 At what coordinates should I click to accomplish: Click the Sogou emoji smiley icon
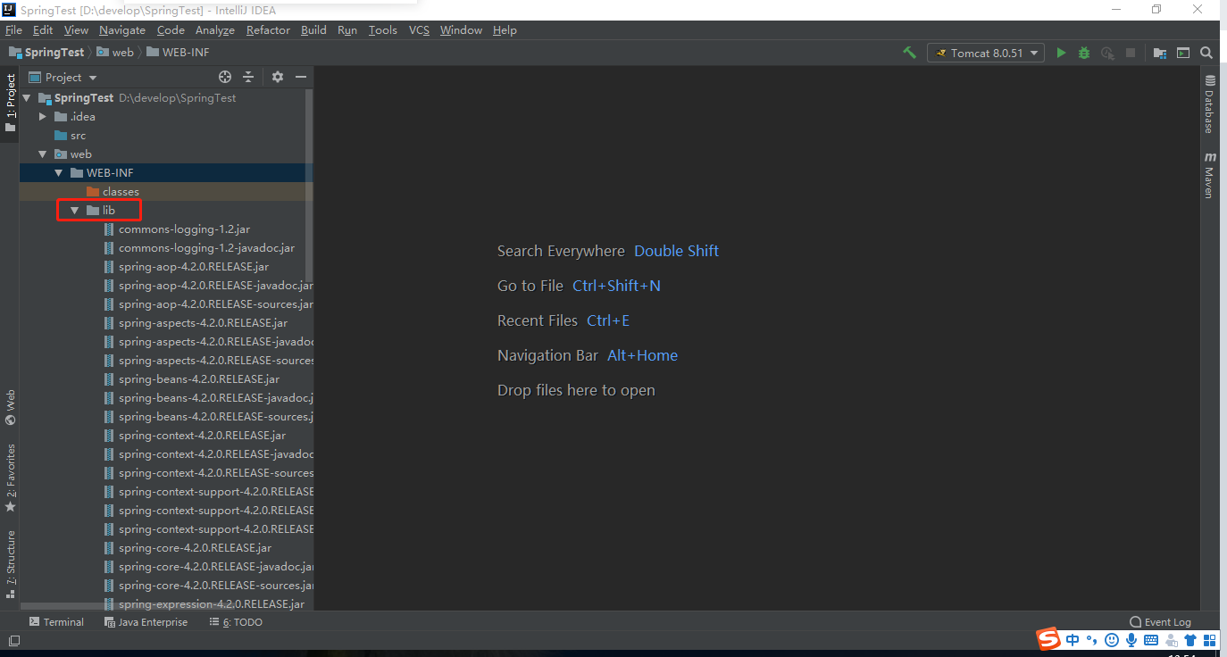[x=1112, y=640]
